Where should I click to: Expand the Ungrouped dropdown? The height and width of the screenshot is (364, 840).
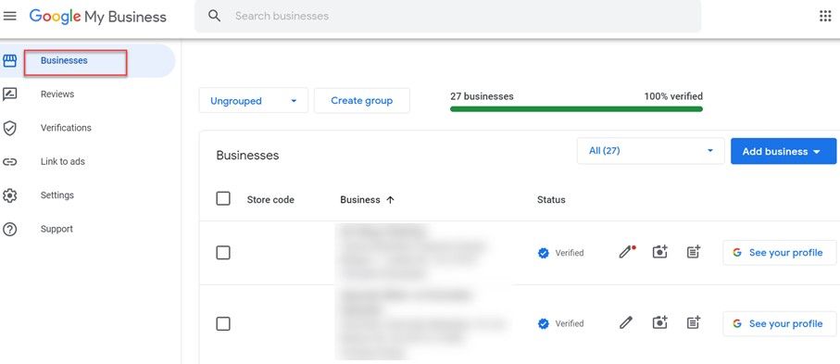click(254, 101)
